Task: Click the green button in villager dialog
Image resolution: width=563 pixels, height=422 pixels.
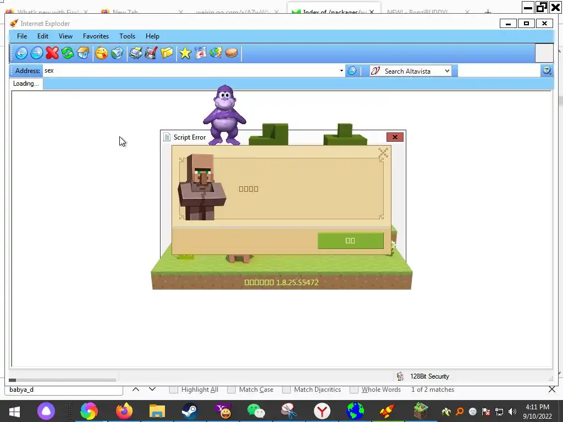Action: (350, 241)
